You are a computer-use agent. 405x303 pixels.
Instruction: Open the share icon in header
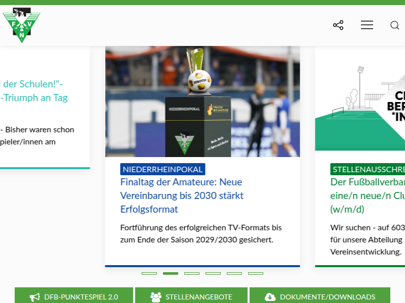pos(338,25)
